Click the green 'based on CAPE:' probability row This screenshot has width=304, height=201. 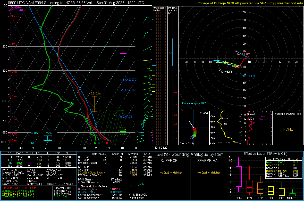(282, 162)
